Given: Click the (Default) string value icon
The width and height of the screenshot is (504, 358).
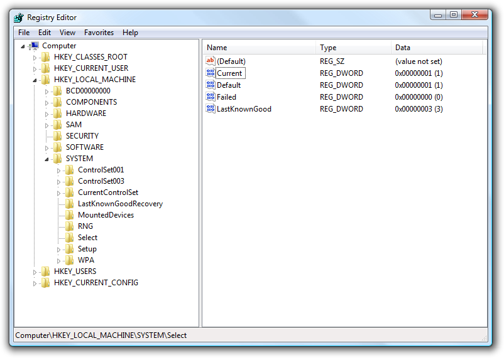Looking at the screenshot, I should pyautogui.click(x=211, y=61).
